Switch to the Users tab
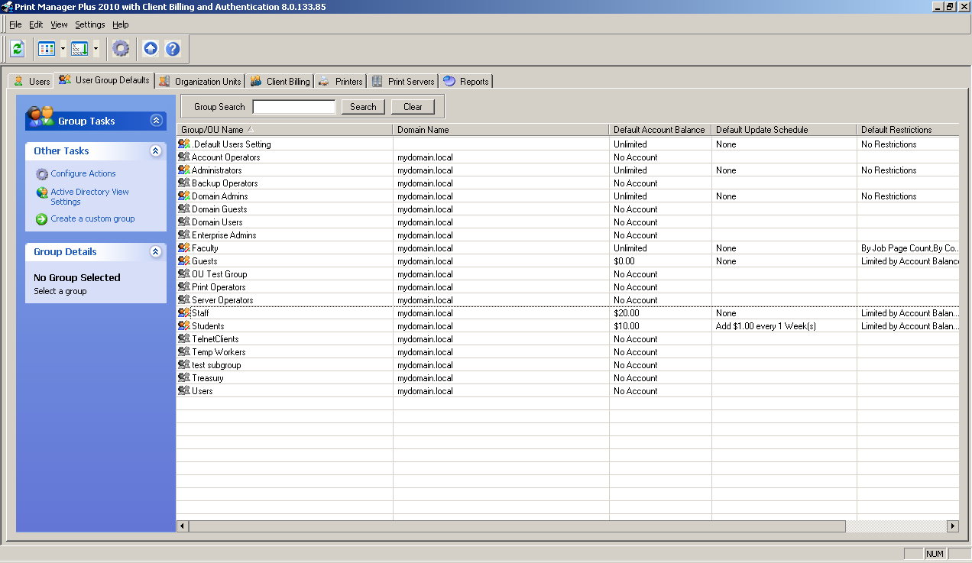 tap(31, 82)
